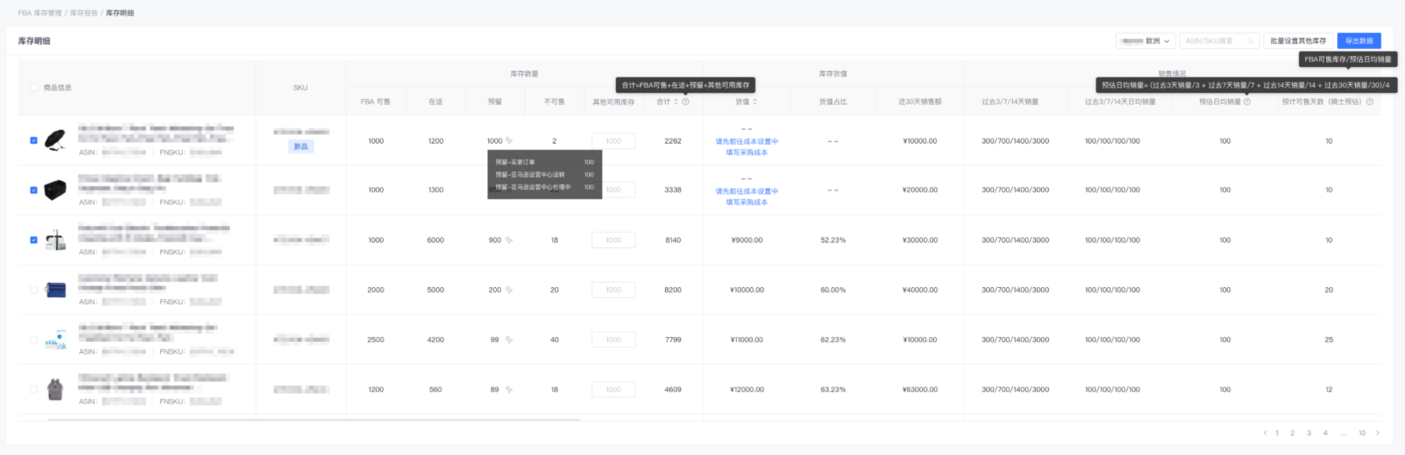The image size is (1405, 455).
Task: Go to page 2 in pagination
Action: pyautogui.click(x=1292, y=433)
